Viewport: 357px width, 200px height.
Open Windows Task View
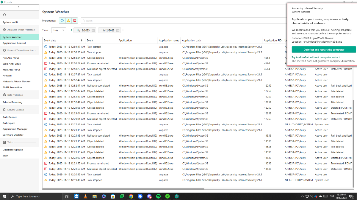click(67, 196)
